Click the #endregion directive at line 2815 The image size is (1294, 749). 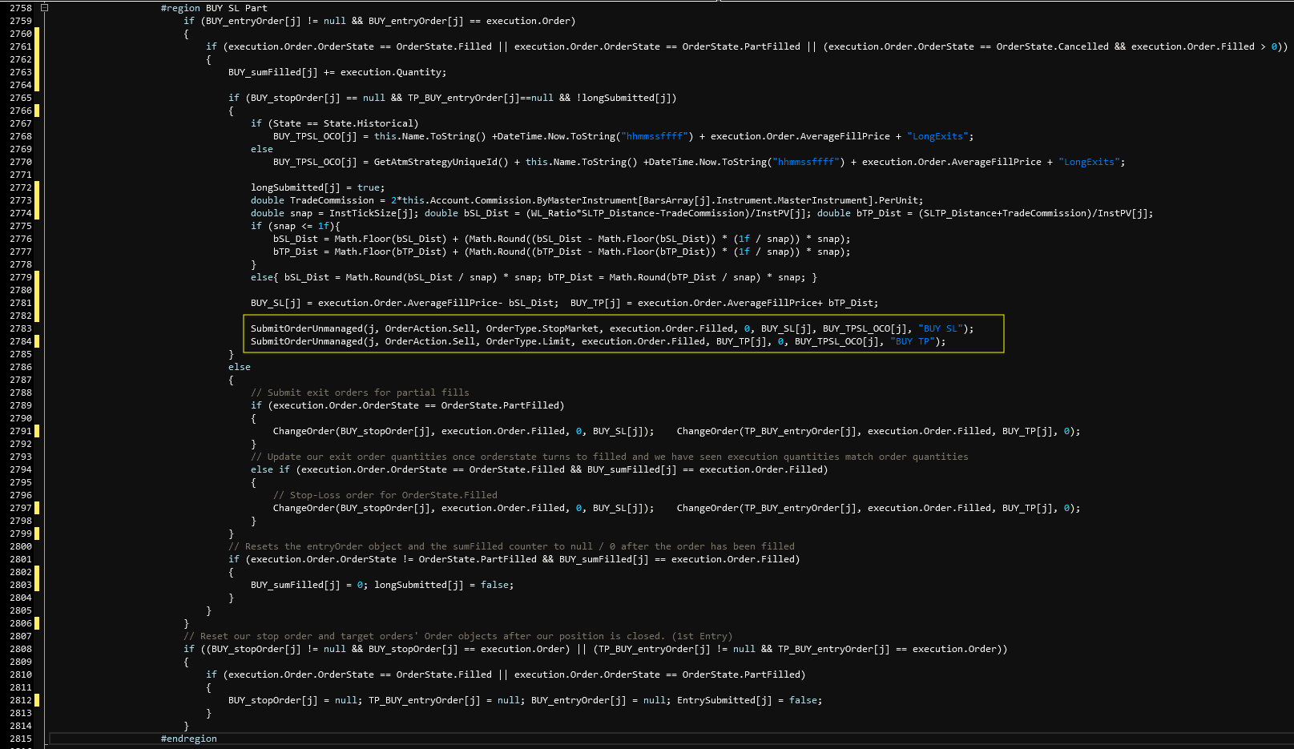[x=188, y=738]
